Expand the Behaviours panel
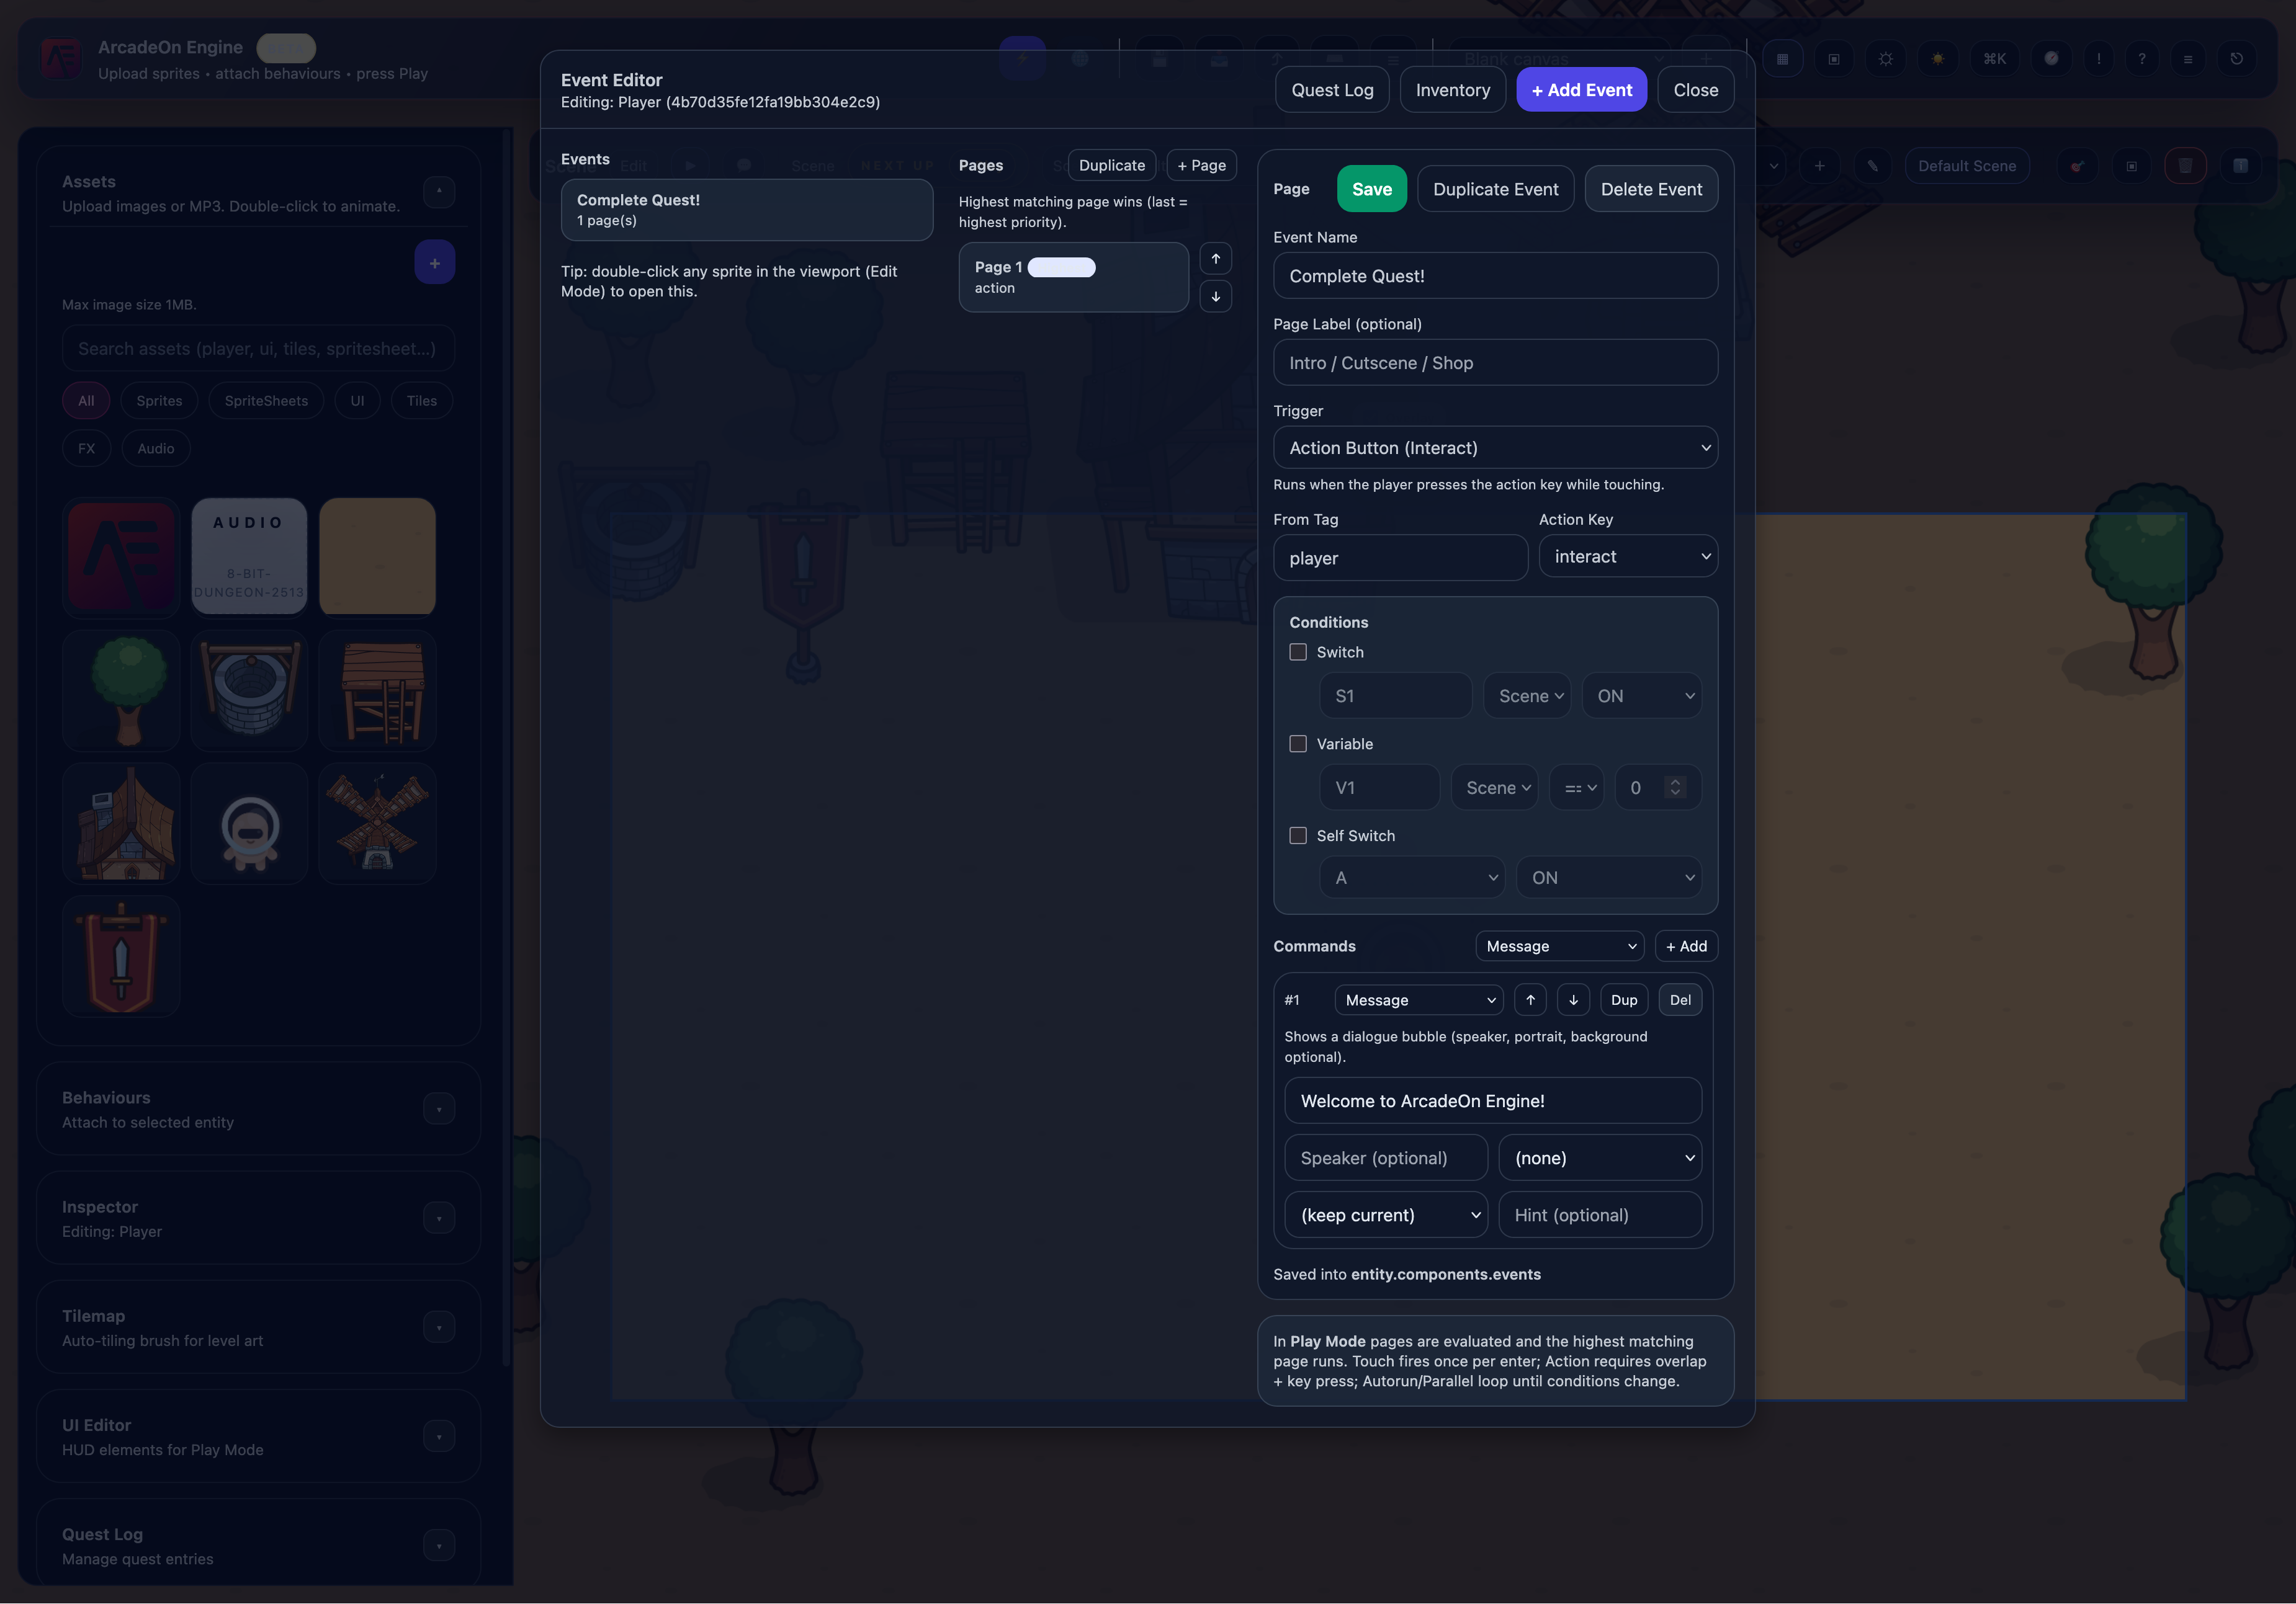 click(438, 1108)
